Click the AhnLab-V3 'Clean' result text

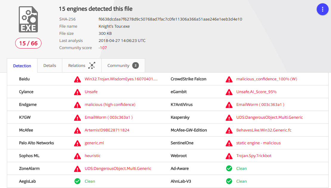pyautogui.click(x=242, y=181)
